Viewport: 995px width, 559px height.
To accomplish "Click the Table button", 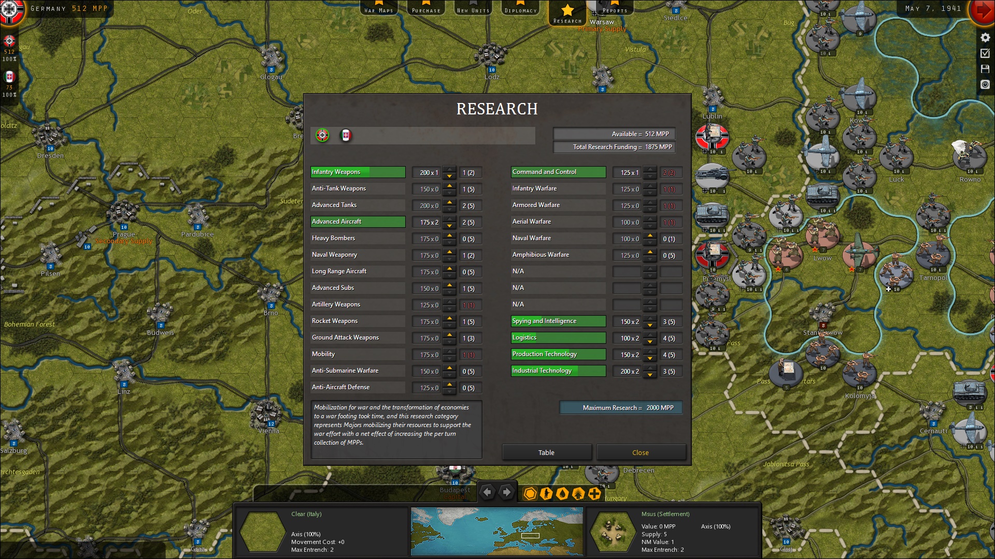I will point(546,452).
